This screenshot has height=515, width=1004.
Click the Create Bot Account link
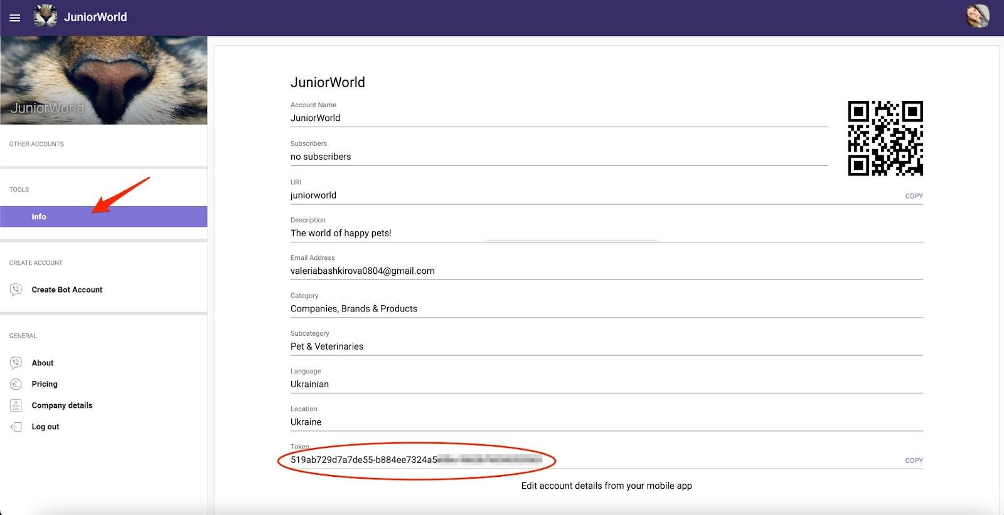click(67, 289)
